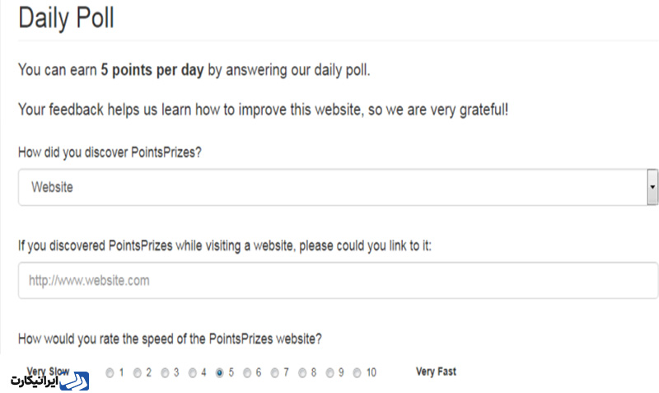Select the checked rating 5 radio

pyautogui.click(x=219, y=373)
